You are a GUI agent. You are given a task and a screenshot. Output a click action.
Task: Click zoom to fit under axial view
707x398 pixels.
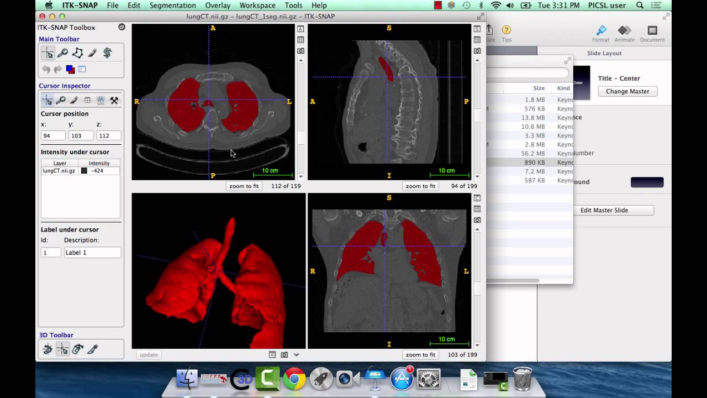pyautogui.click(x=244, y=186)
